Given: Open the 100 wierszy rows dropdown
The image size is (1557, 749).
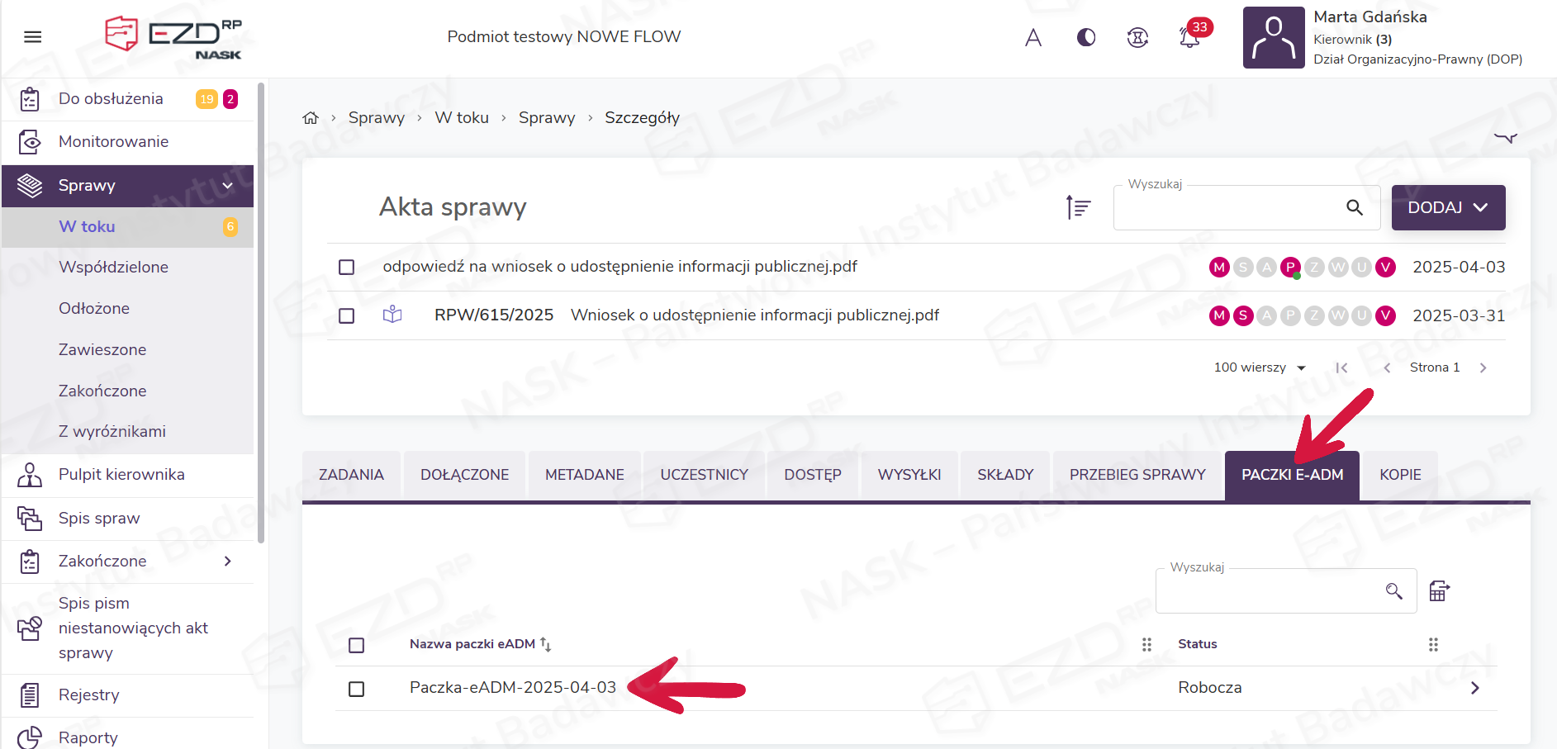Looking at the screenshot, I should tap(1259, 367).
